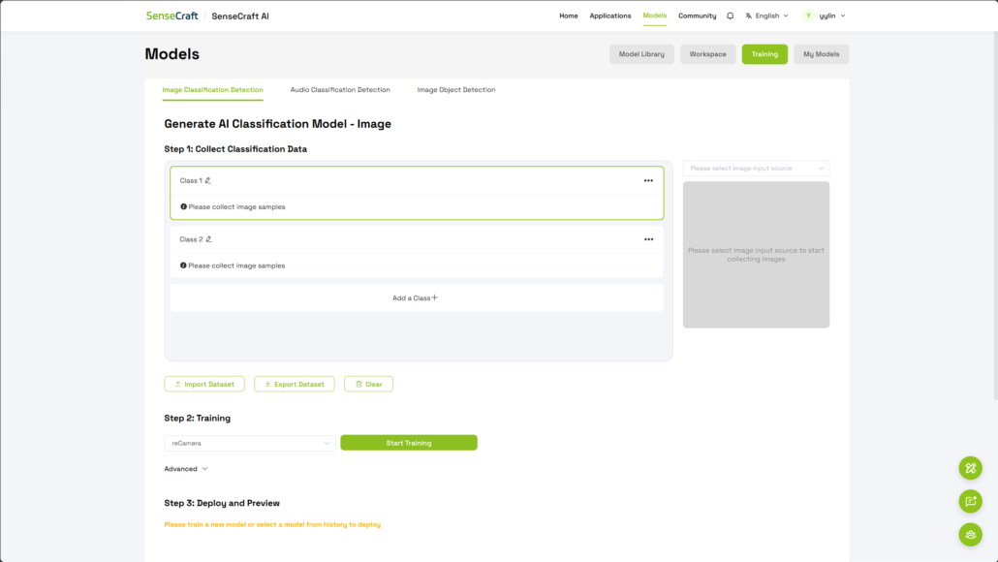998x562 pixels.
Task: Click 'Step 3: Deploy and Preview' heading
Action: [222, 503]
